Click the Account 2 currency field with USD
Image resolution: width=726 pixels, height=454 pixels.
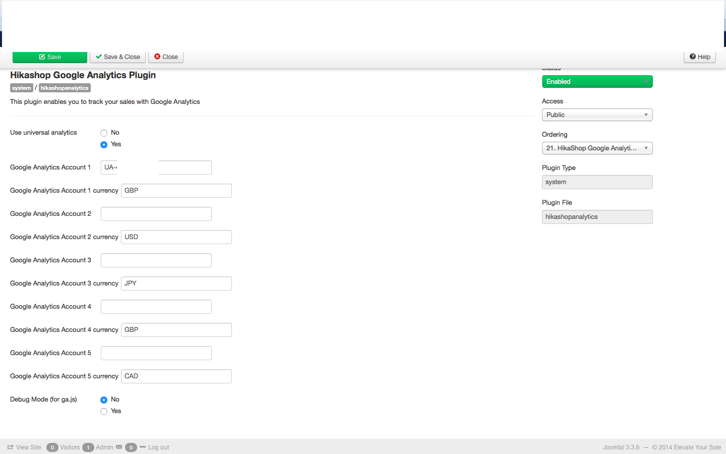[176, 237]
